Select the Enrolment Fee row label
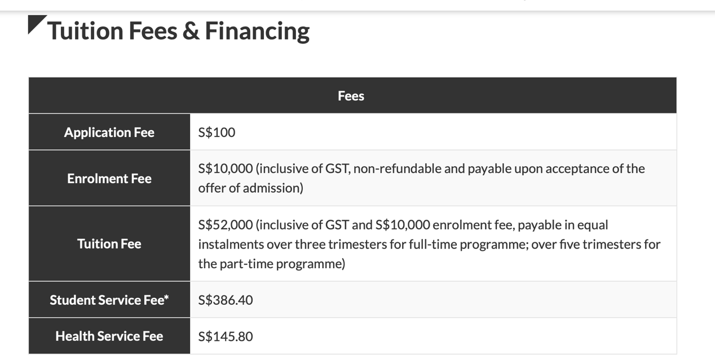 click(x=109, y=179)
